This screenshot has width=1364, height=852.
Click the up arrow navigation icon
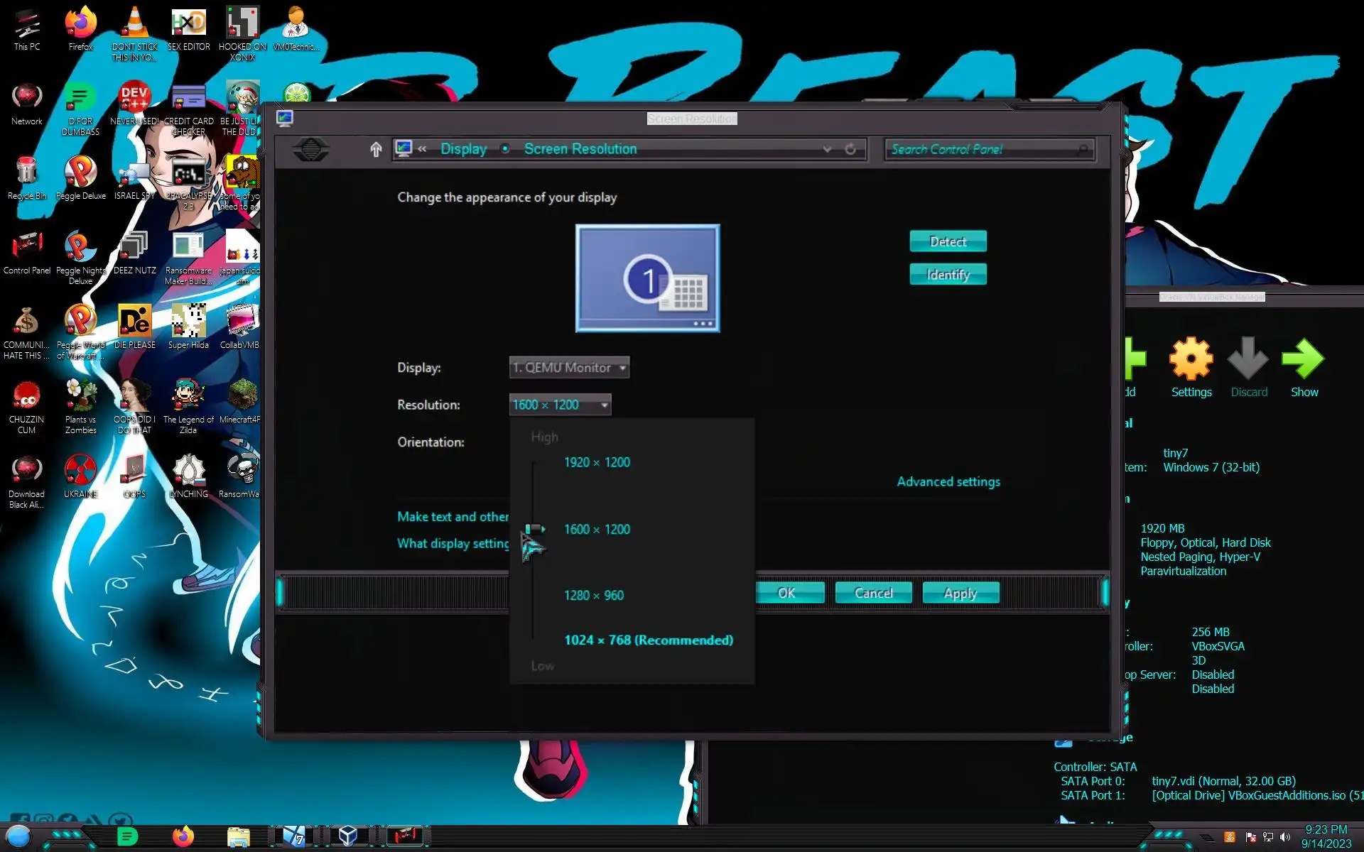point(376,149)
